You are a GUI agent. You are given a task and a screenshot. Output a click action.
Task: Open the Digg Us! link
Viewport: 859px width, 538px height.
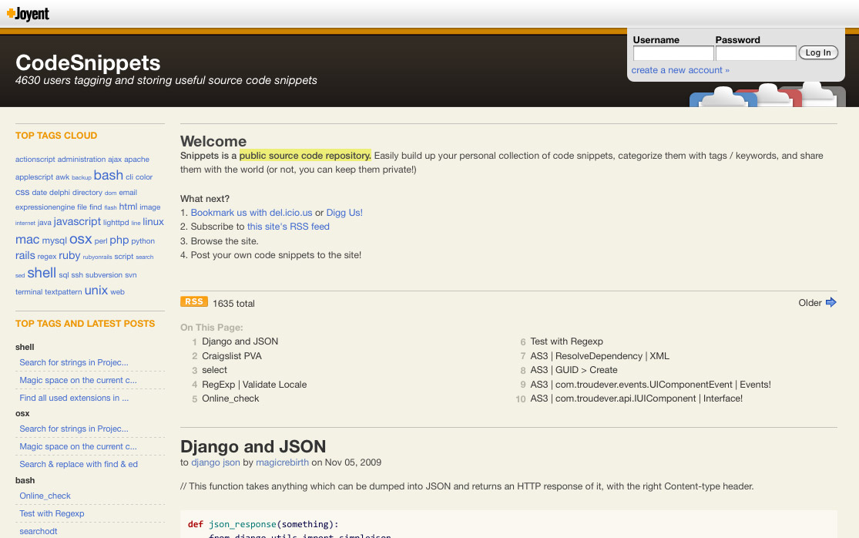[x=344, y=213]
